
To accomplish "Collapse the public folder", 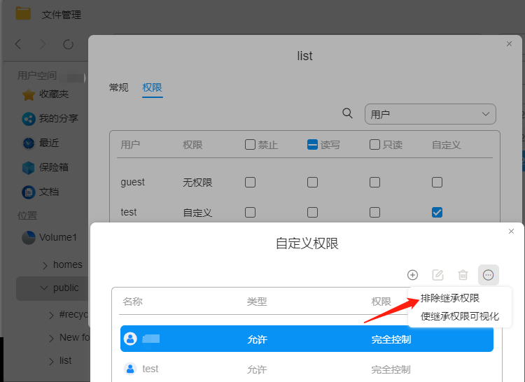I will point(44,288).
